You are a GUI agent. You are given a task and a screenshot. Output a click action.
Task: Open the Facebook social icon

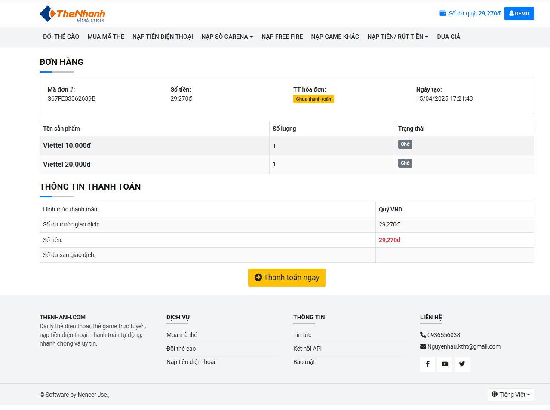tap(427, 364)
